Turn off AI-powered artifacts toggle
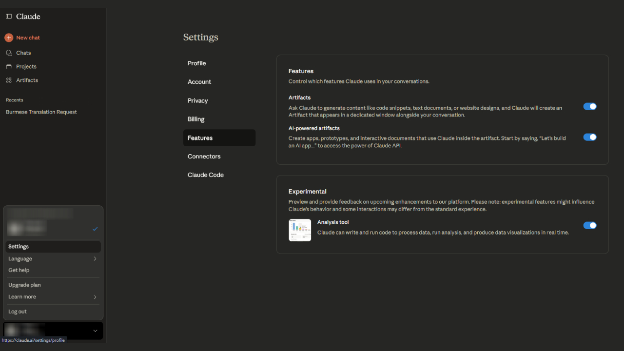This screenshot has height=351, width=624. (x=590, y=137)
